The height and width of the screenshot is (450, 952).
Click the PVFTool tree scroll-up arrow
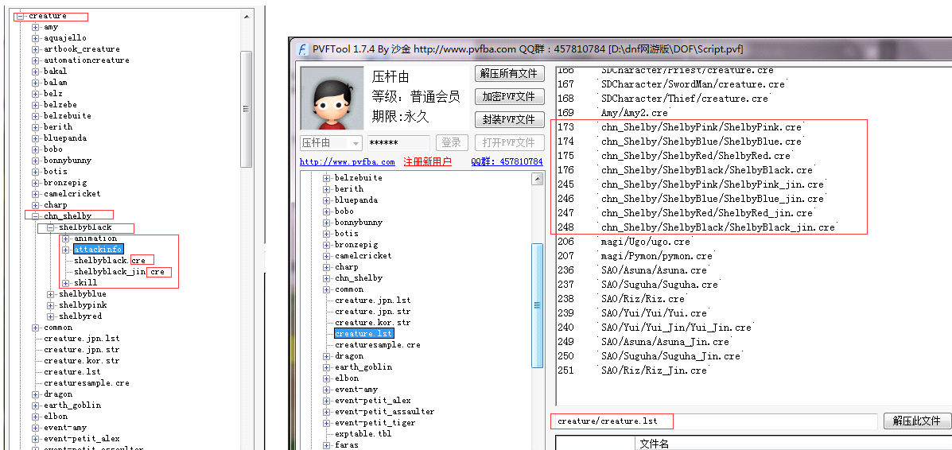(x=538, y=179)
